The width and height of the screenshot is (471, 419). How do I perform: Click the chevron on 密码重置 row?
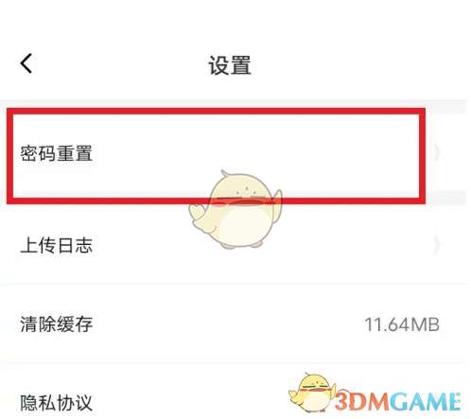click(x=437, y=153)
